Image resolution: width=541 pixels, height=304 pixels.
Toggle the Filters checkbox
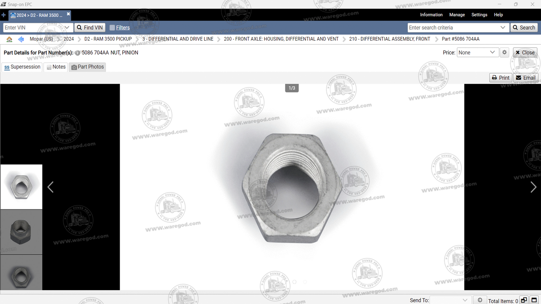[112, 27]
